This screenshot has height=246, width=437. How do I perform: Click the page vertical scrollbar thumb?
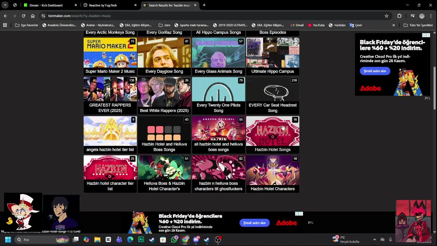pyautogui.click(x=434, y=88)
